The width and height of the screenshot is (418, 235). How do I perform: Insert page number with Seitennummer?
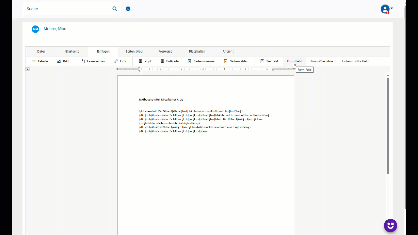pos(201,61)
